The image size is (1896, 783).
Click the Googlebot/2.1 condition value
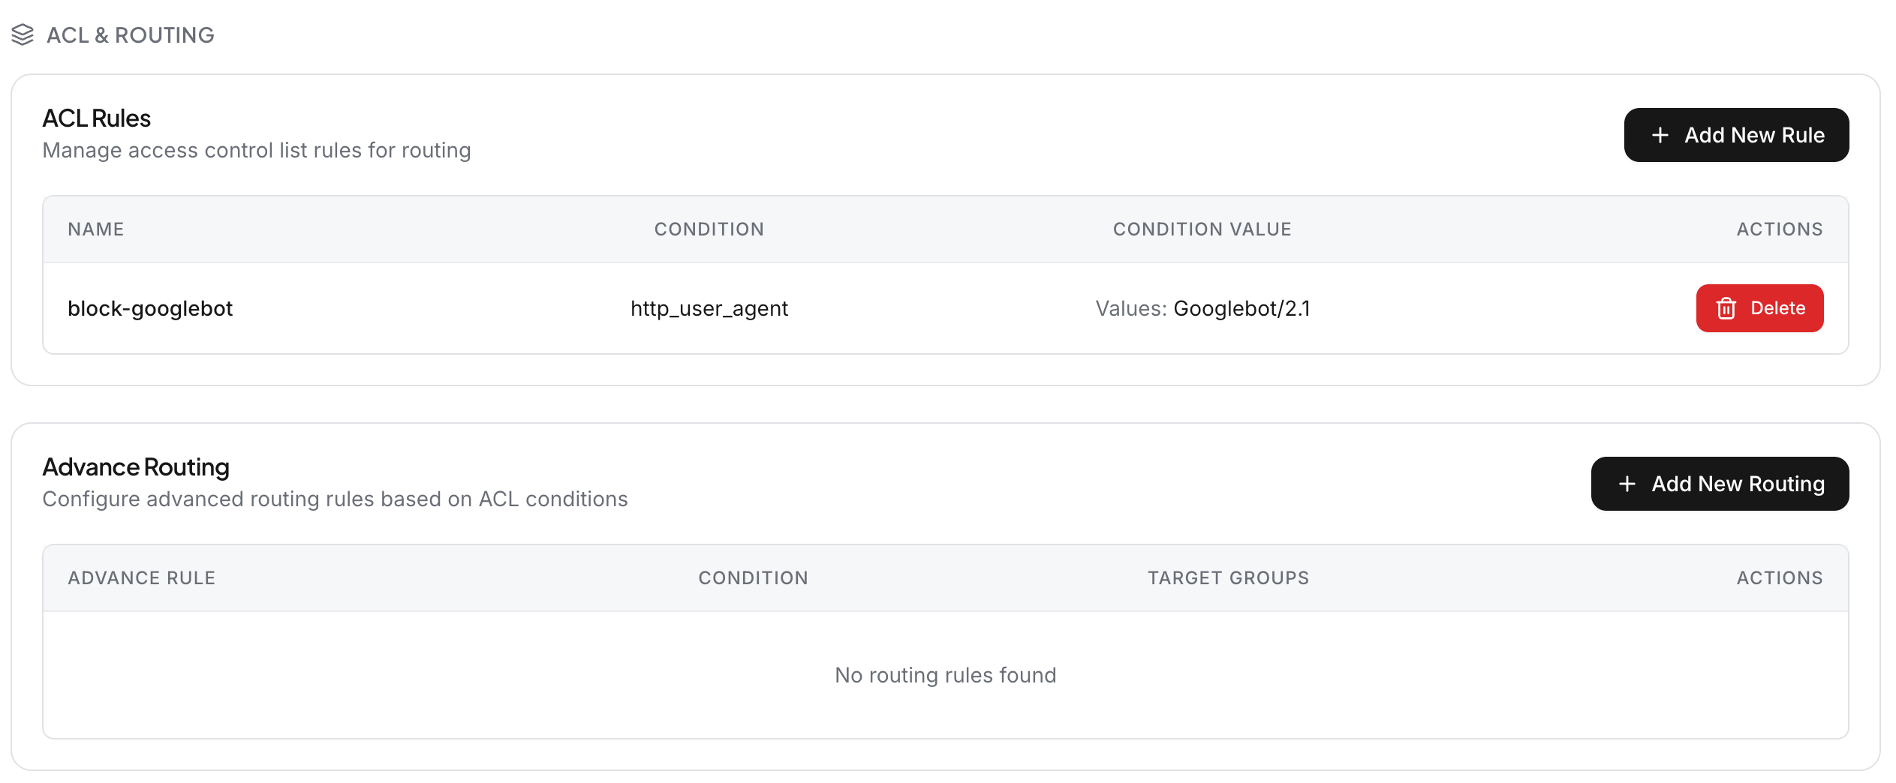(x=1241, y=308)
